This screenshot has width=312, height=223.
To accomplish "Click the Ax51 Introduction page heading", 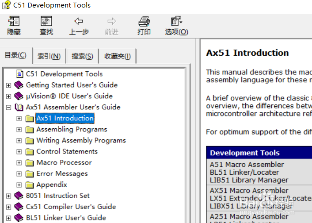I will [x=247, y=53].
